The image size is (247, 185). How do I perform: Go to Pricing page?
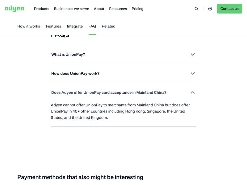pos(137,9)
